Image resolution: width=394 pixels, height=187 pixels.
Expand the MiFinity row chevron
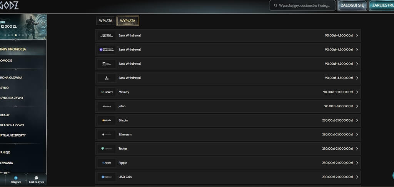pos(357,92)
